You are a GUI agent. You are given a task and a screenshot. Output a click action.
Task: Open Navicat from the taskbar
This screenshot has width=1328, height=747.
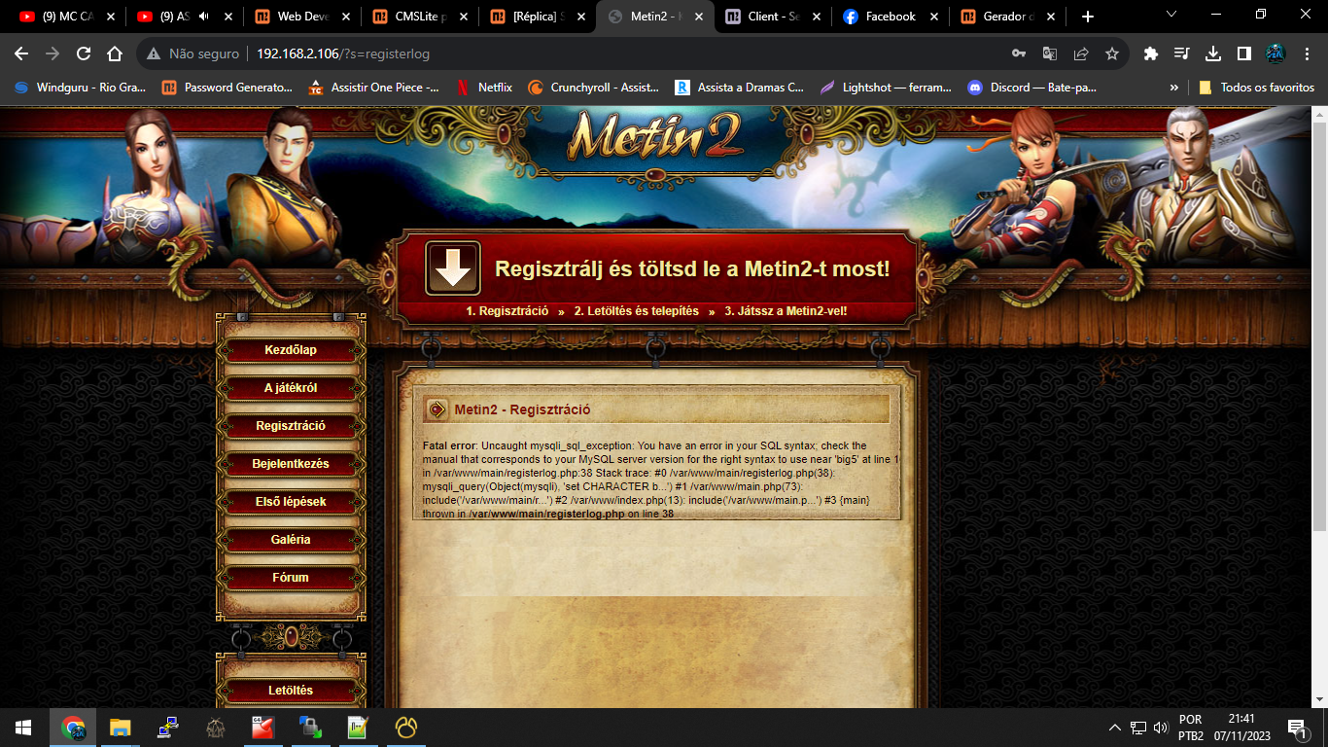click(405, 728)
